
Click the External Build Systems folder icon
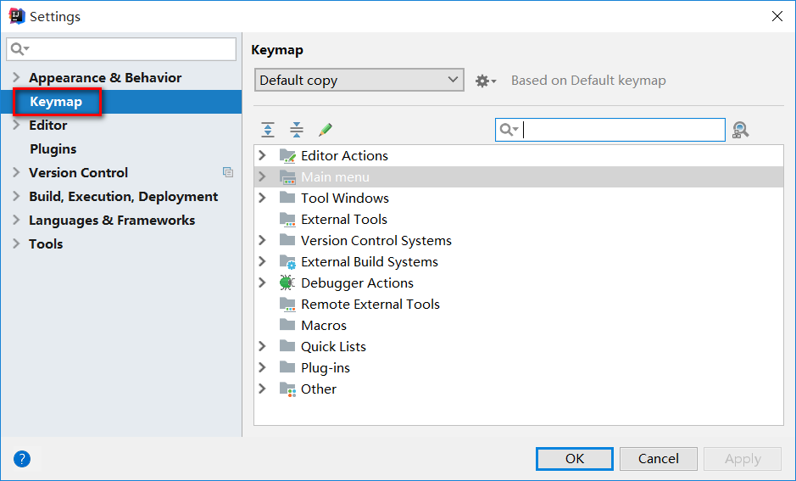pos(287,261)
